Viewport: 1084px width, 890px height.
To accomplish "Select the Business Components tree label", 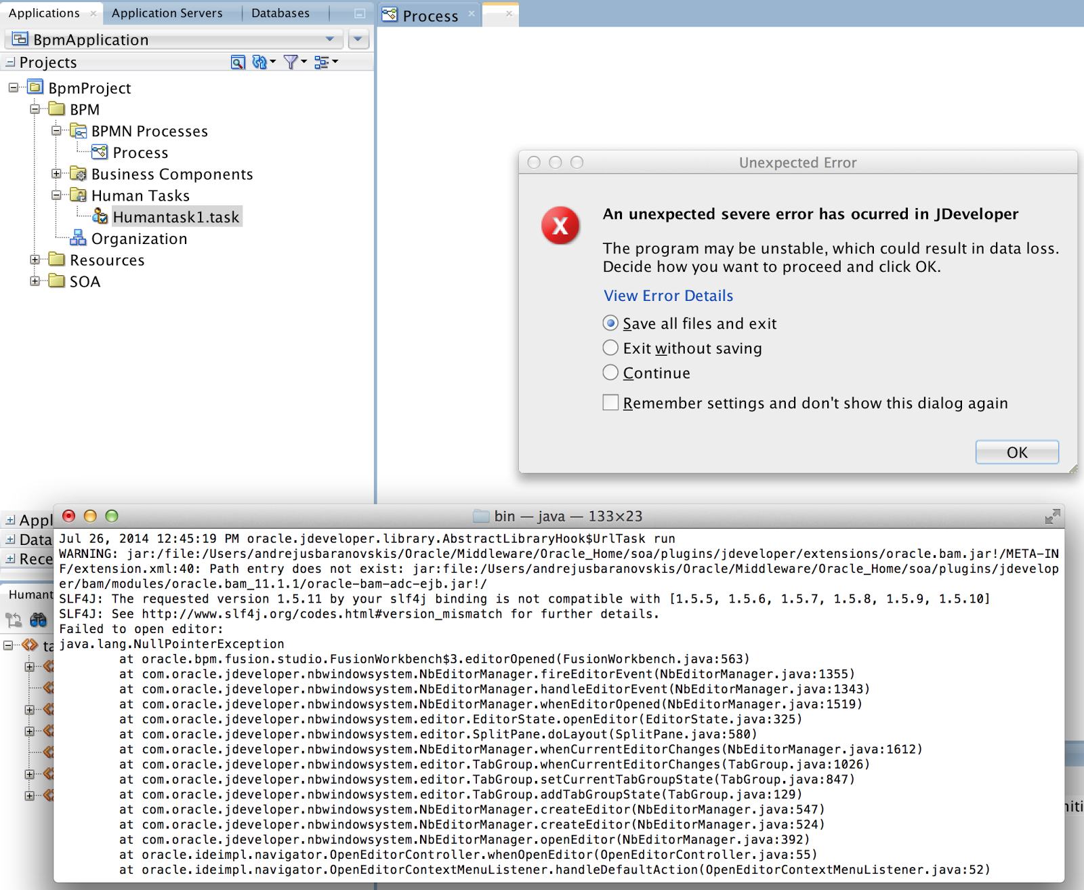I will tap(172, 174).
